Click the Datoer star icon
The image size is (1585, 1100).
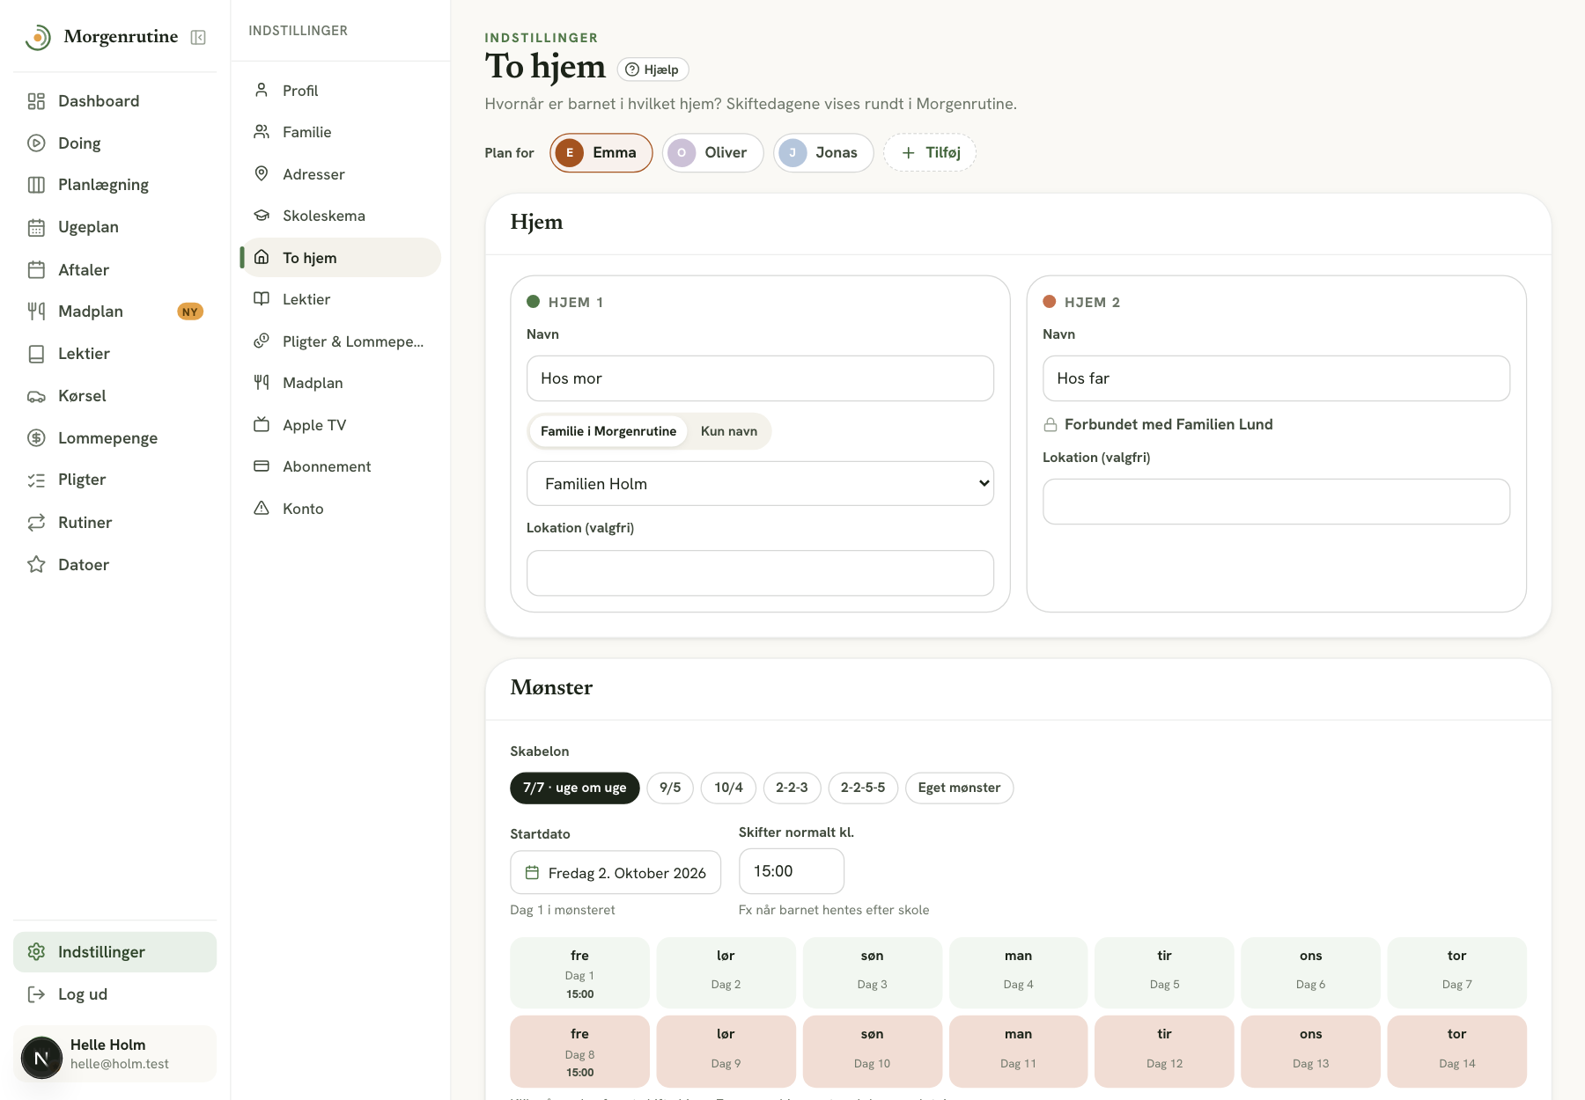[36, 564]
